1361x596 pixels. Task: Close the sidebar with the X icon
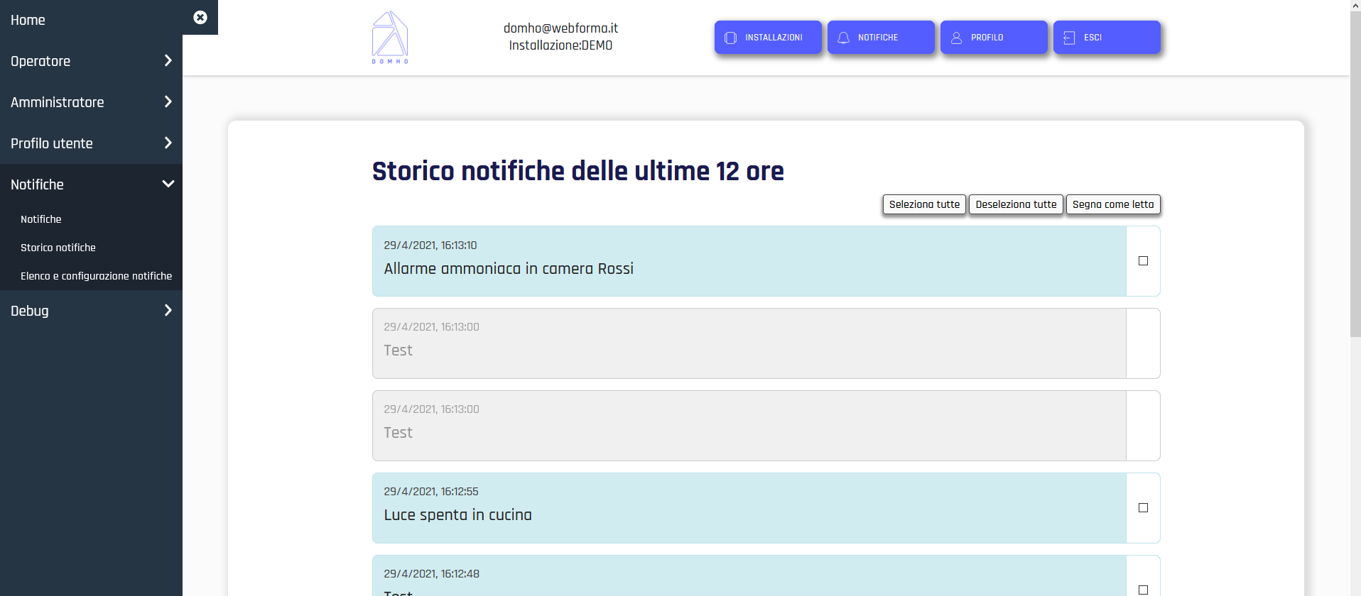coord(200,18)
